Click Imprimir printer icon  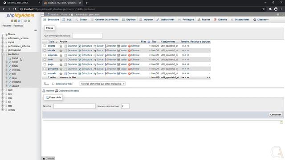(x=44, y=91)
